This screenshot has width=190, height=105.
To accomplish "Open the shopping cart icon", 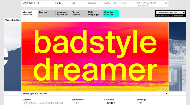I will tap(166, 3).
